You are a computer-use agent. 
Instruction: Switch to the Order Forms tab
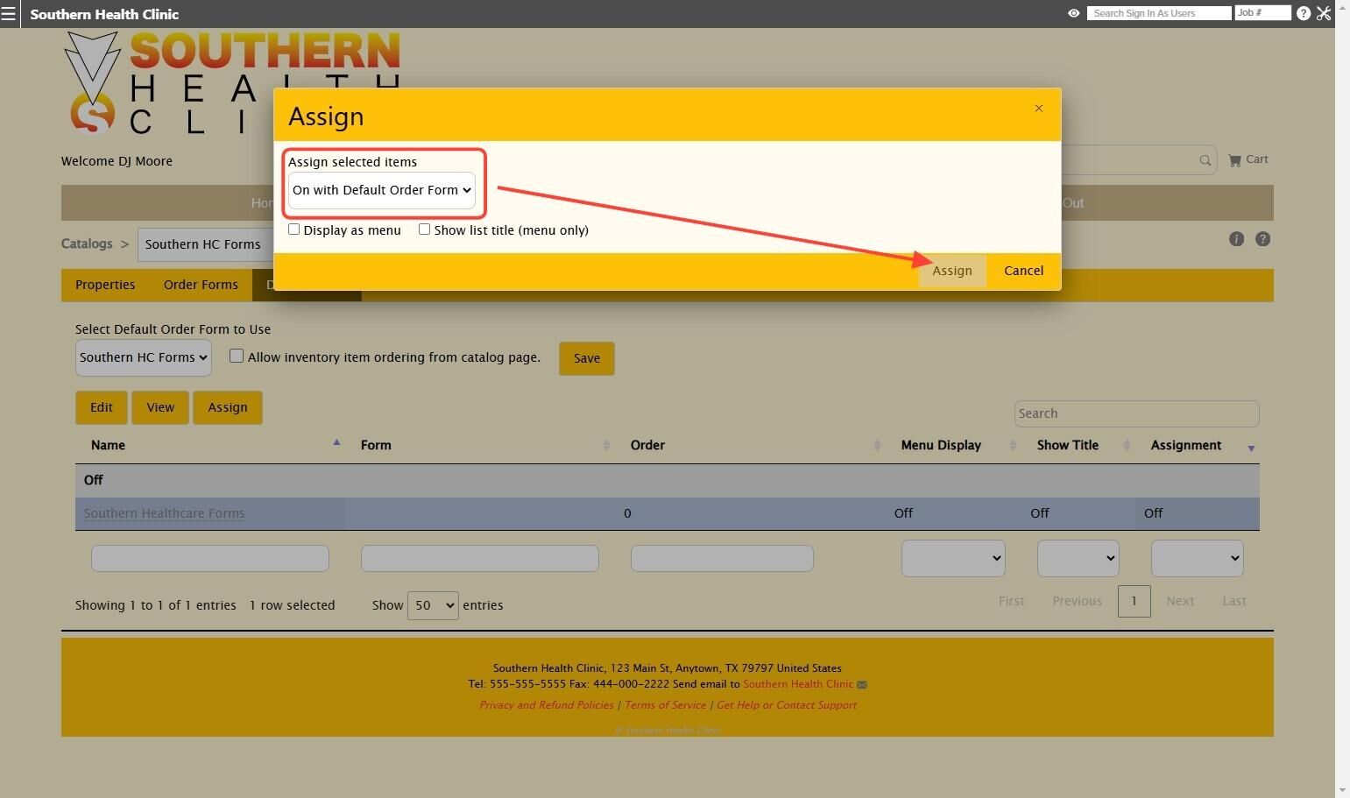[x=201, y=285]
